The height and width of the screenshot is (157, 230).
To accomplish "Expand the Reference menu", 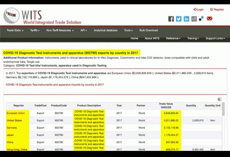I will pyautogui.click(x=173, y=38).
